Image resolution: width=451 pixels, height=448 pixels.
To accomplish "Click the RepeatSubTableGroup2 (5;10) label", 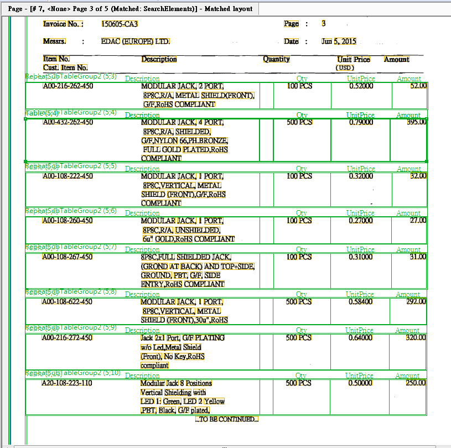I will [x=73, y=373].
